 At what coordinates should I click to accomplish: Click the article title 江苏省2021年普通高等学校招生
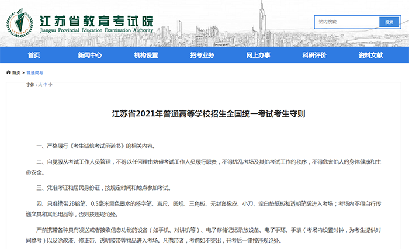tap(209, 115)
